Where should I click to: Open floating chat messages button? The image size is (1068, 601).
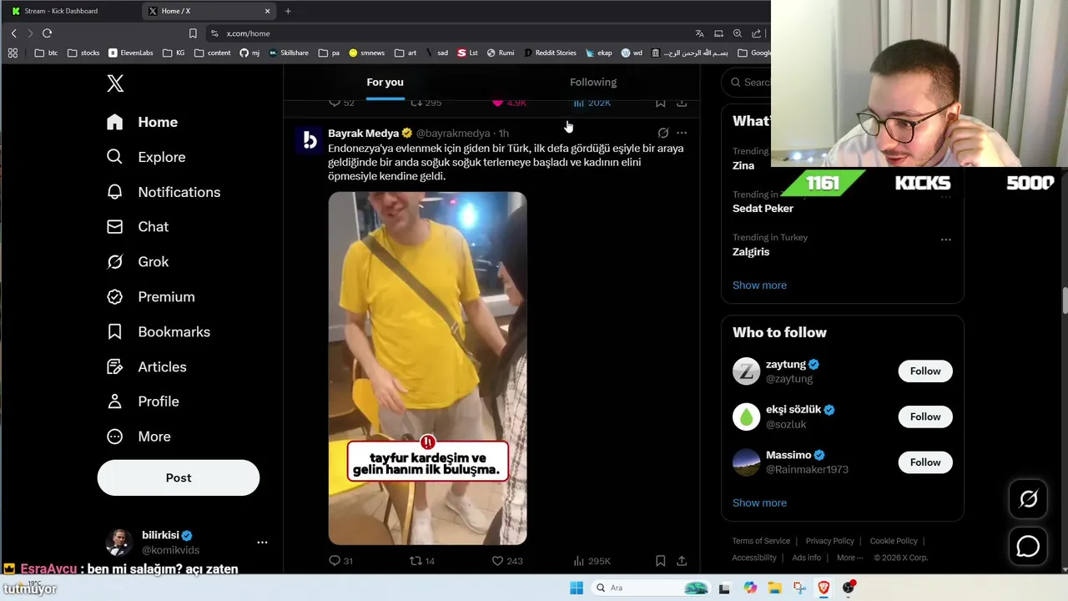coord(1028,547)
